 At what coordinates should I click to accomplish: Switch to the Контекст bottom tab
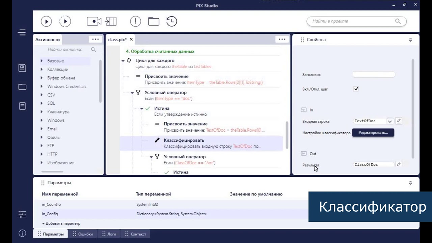[x=136, y=234]
